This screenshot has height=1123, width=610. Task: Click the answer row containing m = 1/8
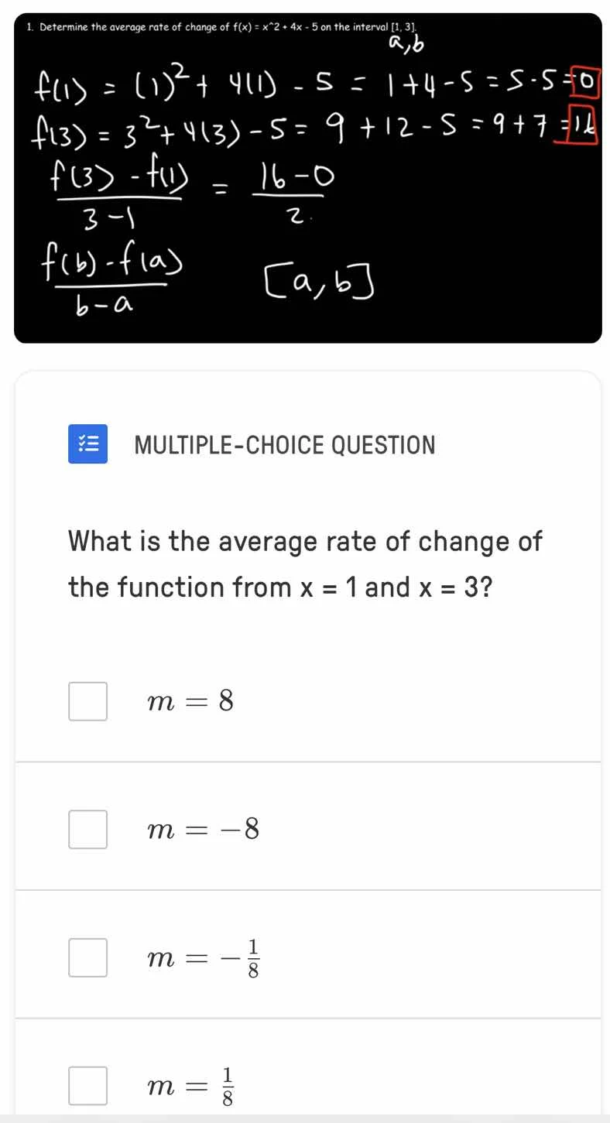point(305,1085)
